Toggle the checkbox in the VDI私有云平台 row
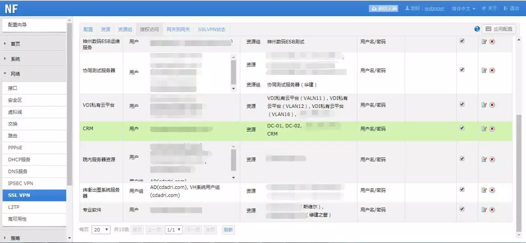526x243 pixels. pos(462,104)
